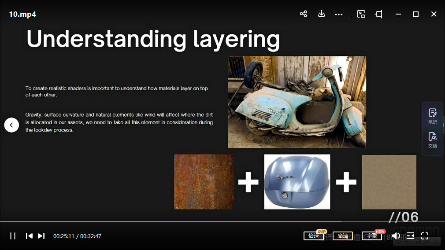Seek on the video progress bar
Image resolution: width=445 pixels, height=250 pixels.
click(x=222, y=221)
